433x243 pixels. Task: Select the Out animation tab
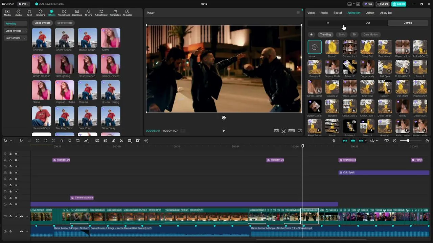tap(368, 23)
